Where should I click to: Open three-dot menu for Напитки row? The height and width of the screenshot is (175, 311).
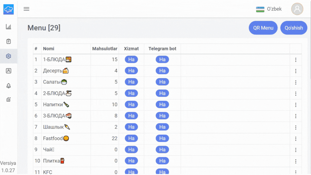click(296, 105)
